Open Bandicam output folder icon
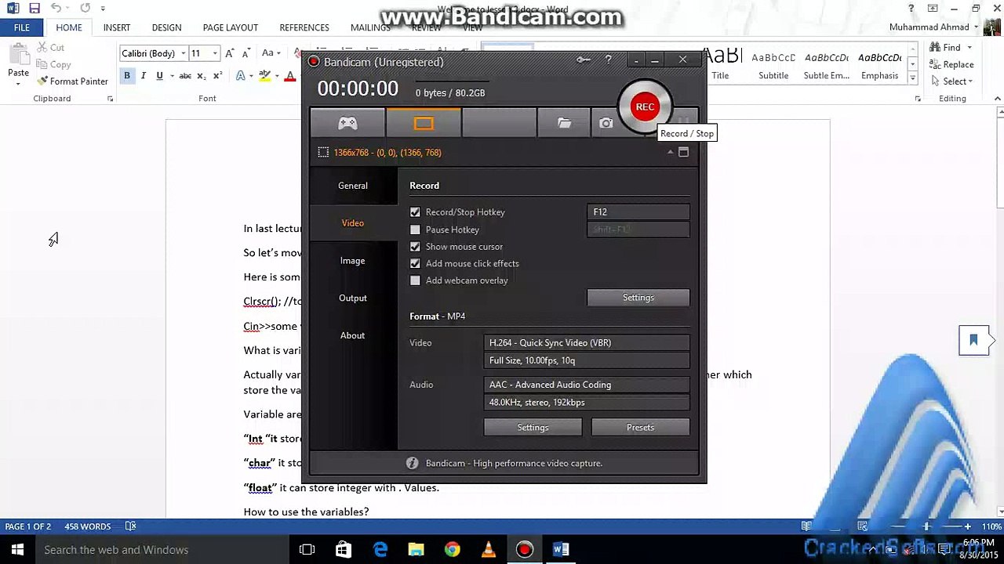Image resolution: width=1004 pixels, height=564 pixels. point(564,123)
